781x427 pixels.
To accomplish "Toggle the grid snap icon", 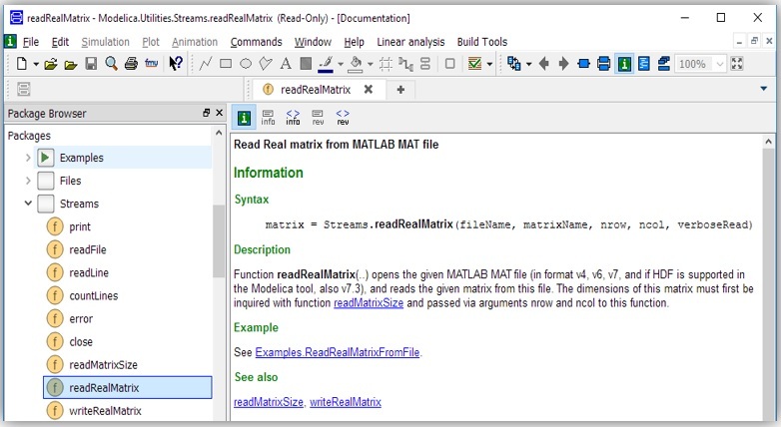I will (386, 64).
